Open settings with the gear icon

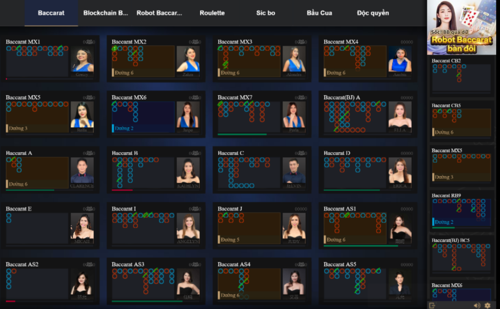point(487,305)
